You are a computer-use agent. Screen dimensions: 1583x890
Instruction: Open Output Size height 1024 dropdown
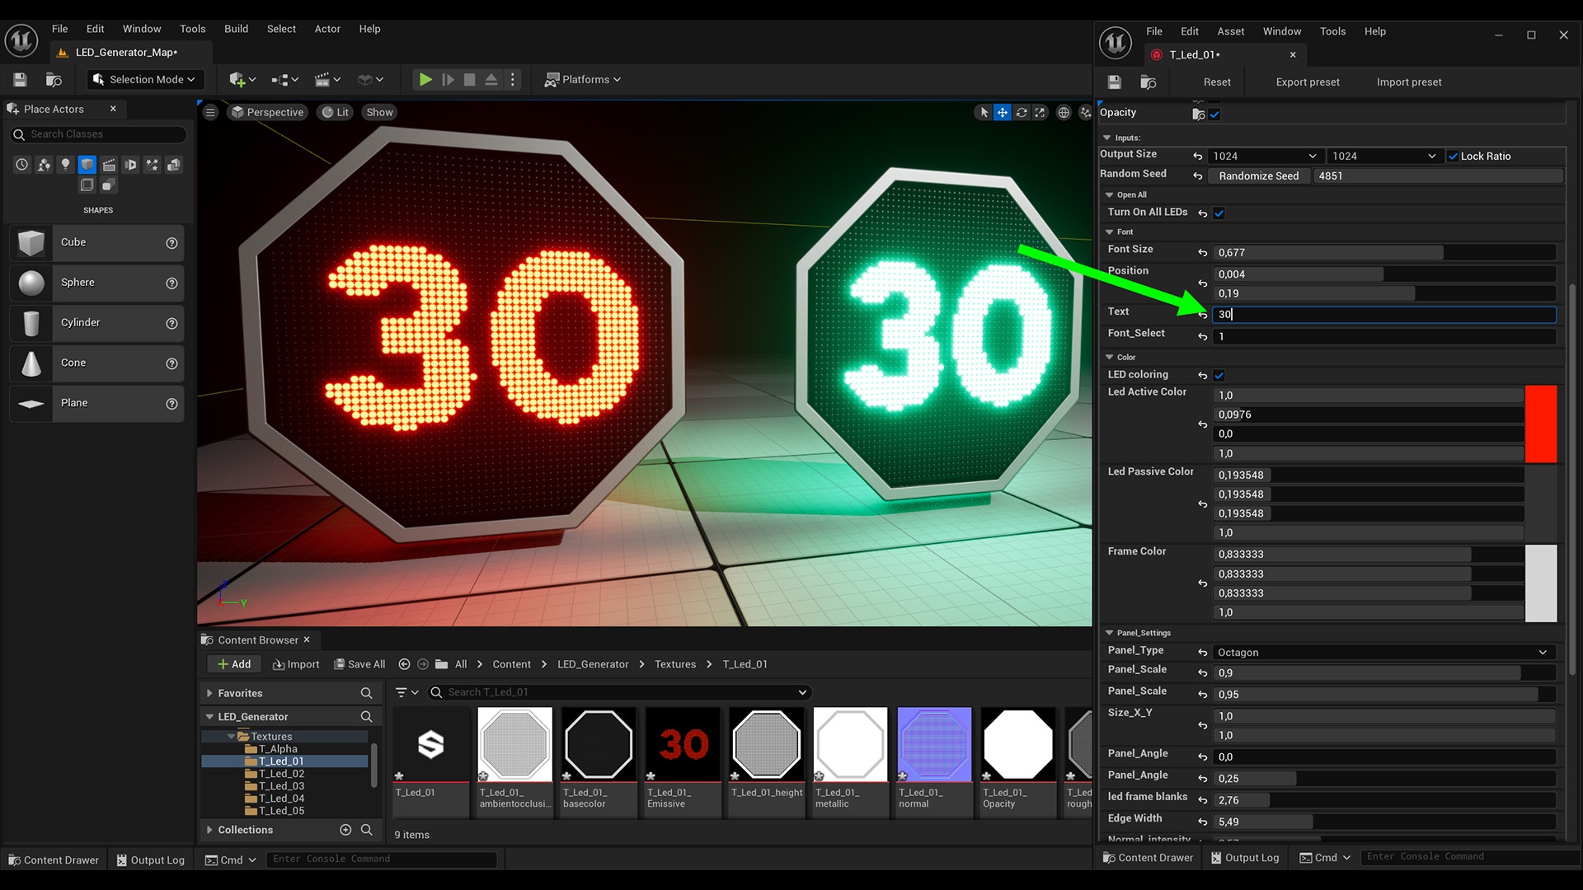pyautogui.click(x=1384, y=156)
